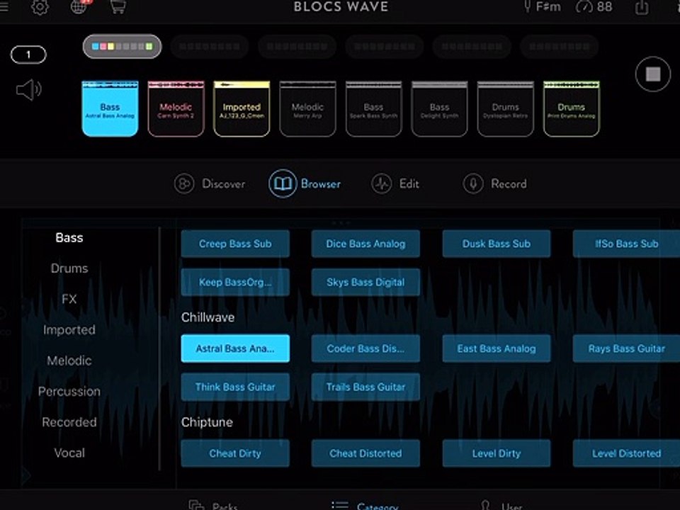Stop playback with the square button

click(x=652, y=74)
